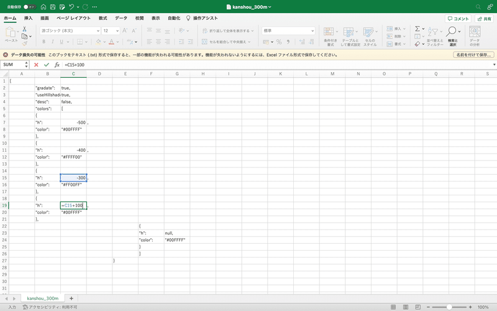This screenshot has width=497, height=311.
Task: Click the font color A icon
Action: click(x=112, y=42)
